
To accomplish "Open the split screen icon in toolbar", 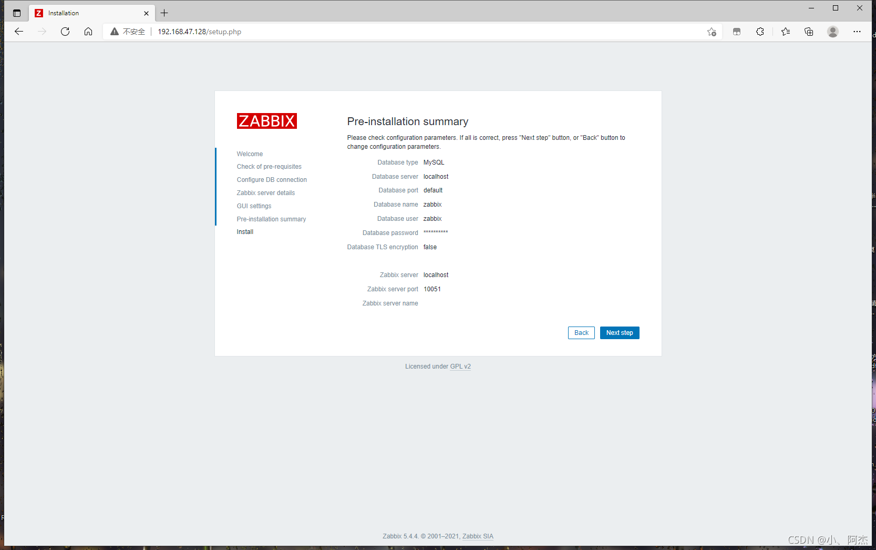I will pyautogui.click(x=737, y=32).
